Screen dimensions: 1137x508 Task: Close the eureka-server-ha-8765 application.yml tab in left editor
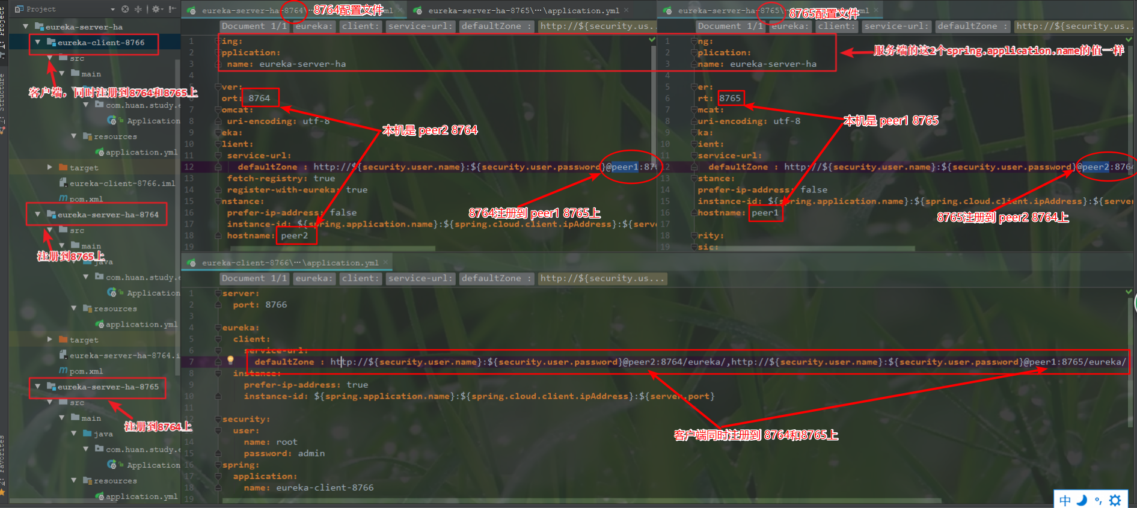point(627,10)
